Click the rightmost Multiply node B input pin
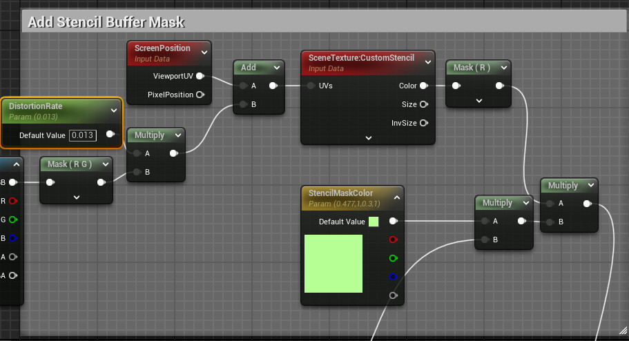The height and width of the screenshot is (341, 629). (550, 222)
